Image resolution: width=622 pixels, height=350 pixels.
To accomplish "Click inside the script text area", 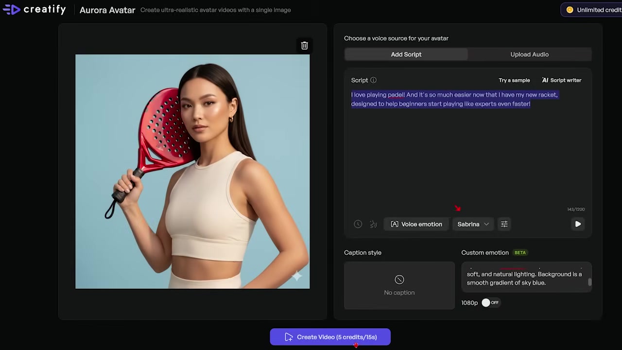I will (468, 148).
